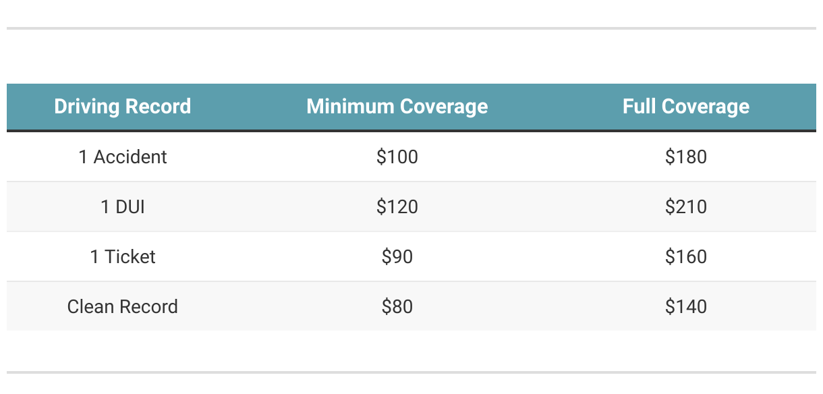The image size is (823, 394).
Task: Select the 1 Ticket row label
Action: (x=123, y=257)
